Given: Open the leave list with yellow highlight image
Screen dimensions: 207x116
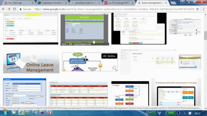Looking at the screenshot, I should pos(31,29).
